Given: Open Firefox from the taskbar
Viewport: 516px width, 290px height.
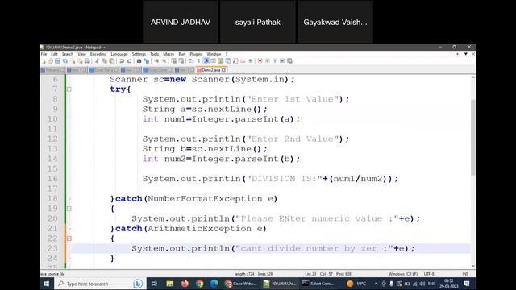Looking at the screenshot, I should pos(185,284).
